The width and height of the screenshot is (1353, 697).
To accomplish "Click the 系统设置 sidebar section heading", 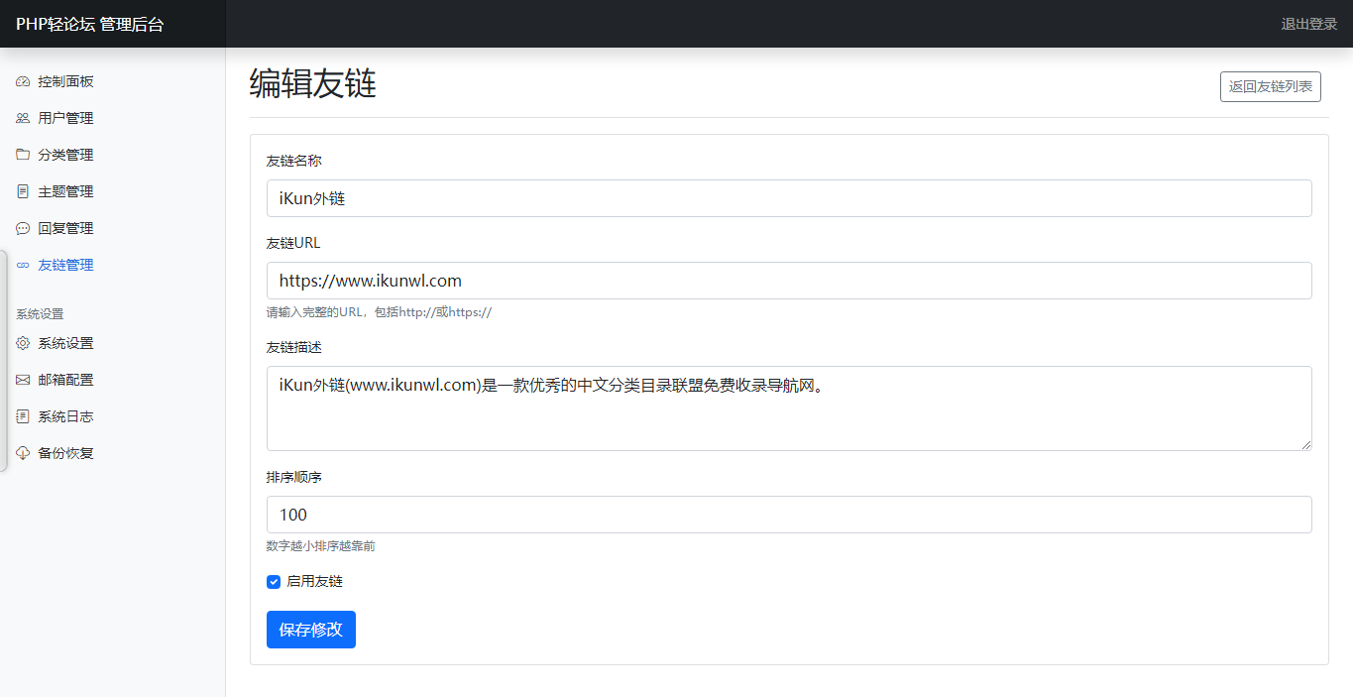I will pos(40,314).
